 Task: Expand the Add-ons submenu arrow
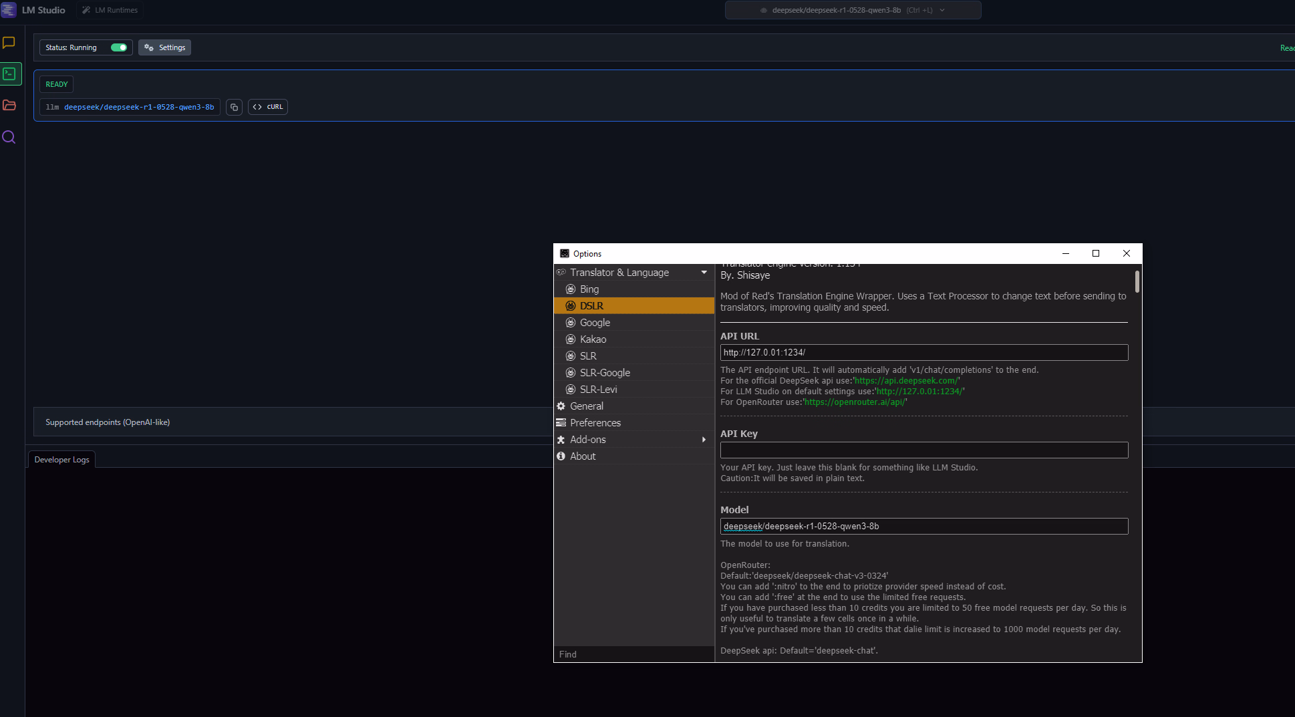click(x=704, y=440)
